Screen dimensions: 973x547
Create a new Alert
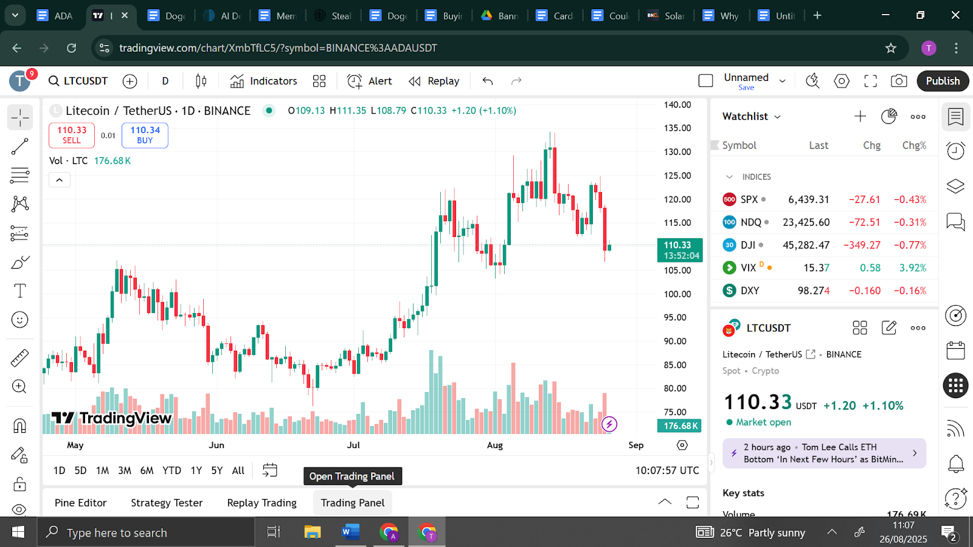[370, 81]
